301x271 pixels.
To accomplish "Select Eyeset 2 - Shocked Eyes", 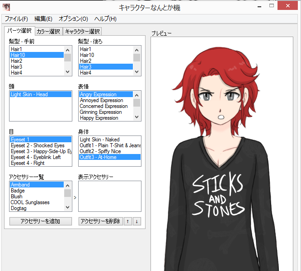I will pos(38,145).
